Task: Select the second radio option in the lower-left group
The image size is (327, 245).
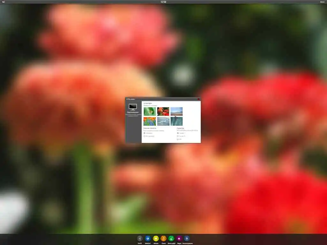Action: [144, 136]
